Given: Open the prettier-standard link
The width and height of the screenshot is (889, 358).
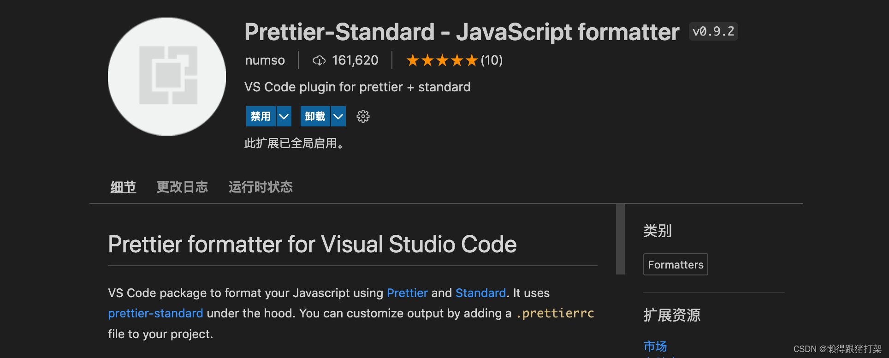Looking at the screenshot, I should coord(155,313).
